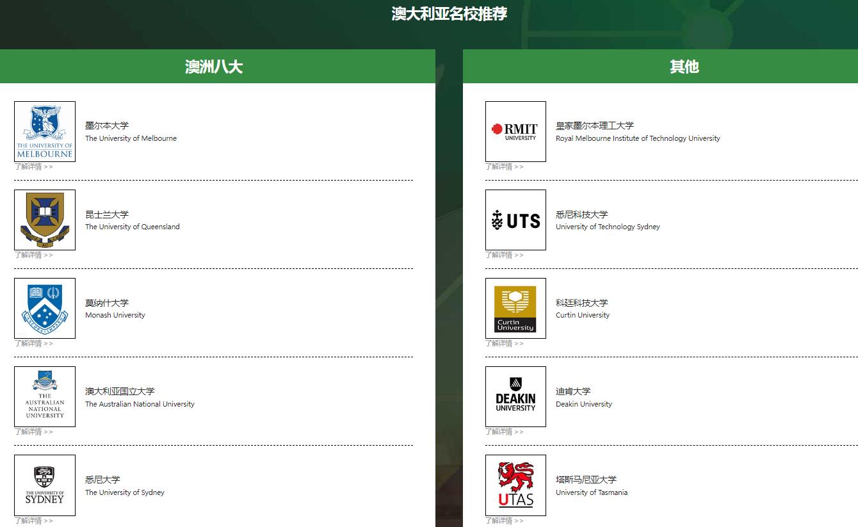858x527 pixels.
Task: Open 了解详情 link under 墨尔本大学
Action: pos(29,166)
